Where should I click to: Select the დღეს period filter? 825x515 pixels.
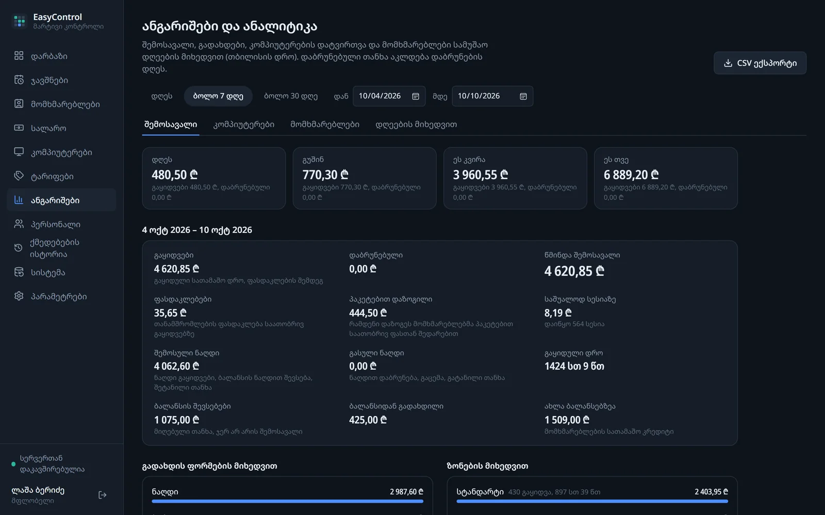pos(162,96)
